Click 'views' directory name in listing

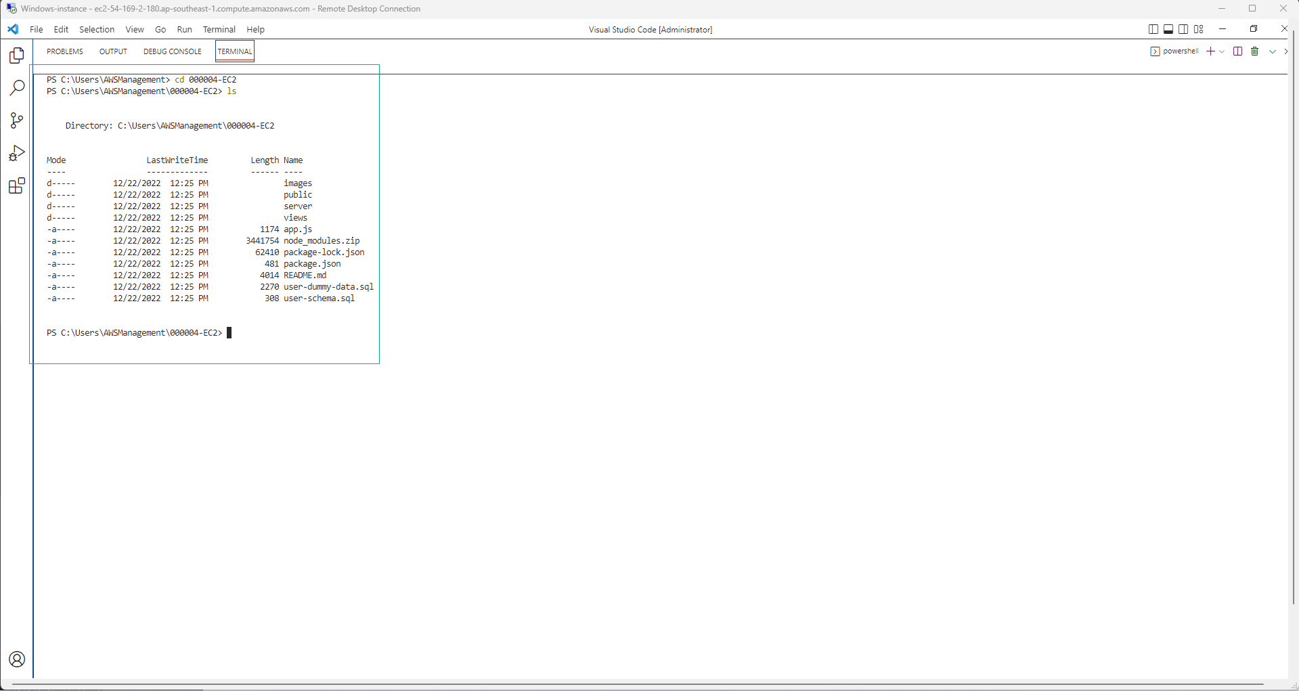pyautogui.click(x=296, y=218)
